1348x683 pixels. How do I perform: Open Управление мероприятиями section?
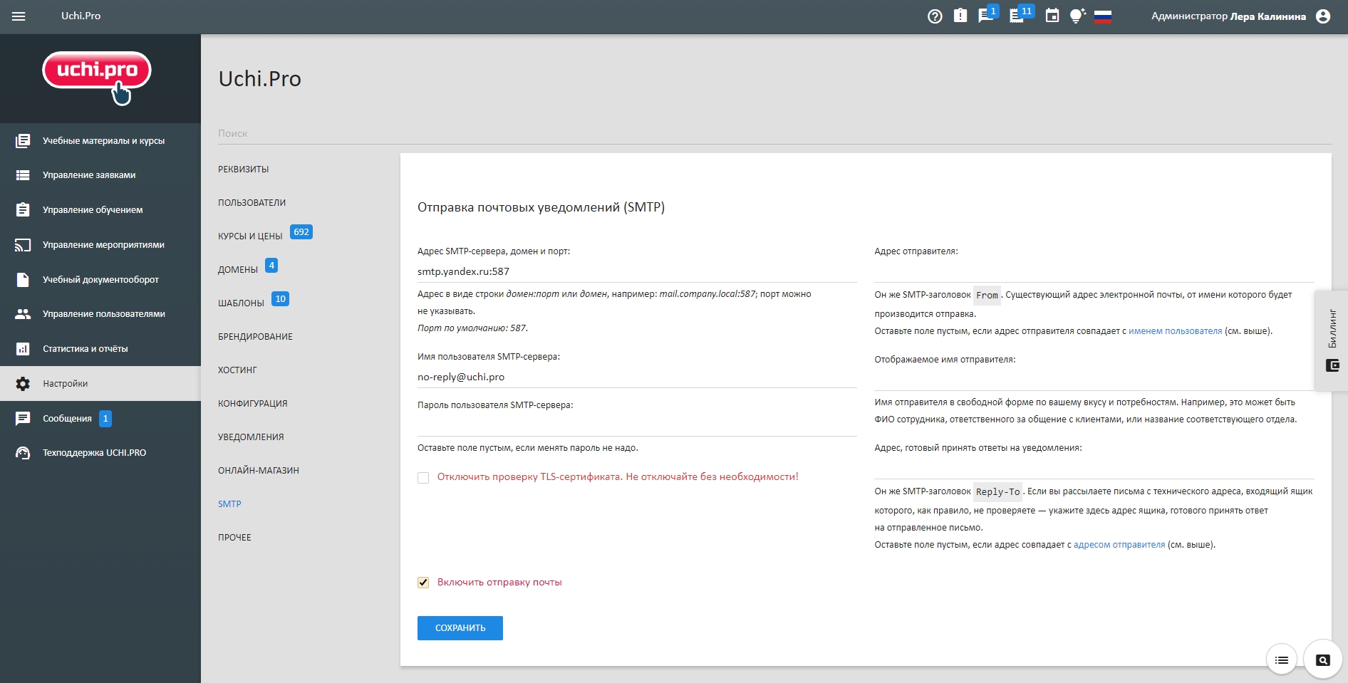point(100,245)
